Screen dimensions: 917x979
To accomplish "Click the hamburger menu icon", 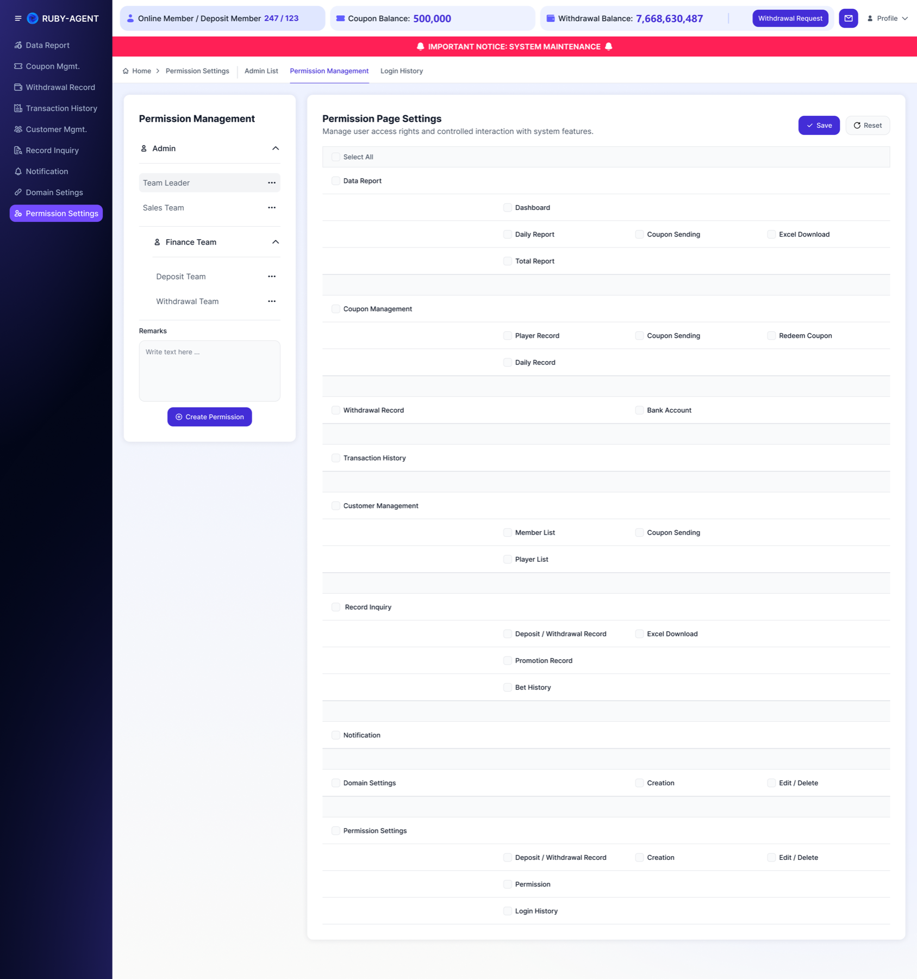I will click(x=18, y=18).
